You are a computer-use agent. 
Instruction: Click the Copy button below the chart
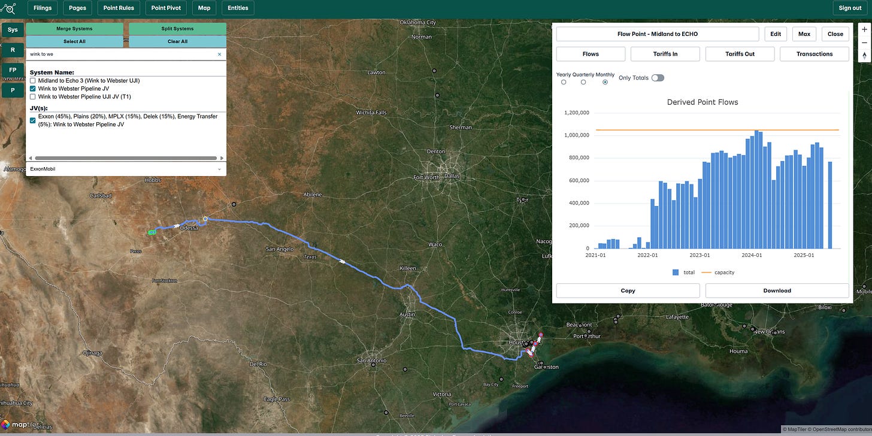point(628,290)
